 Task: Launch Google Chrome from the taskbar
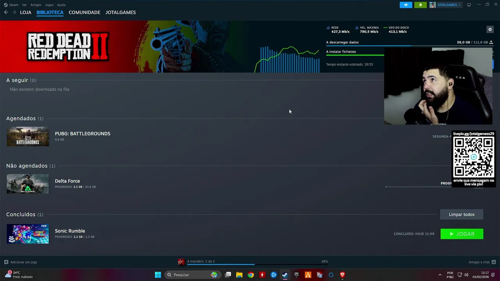tap(251, 275)
